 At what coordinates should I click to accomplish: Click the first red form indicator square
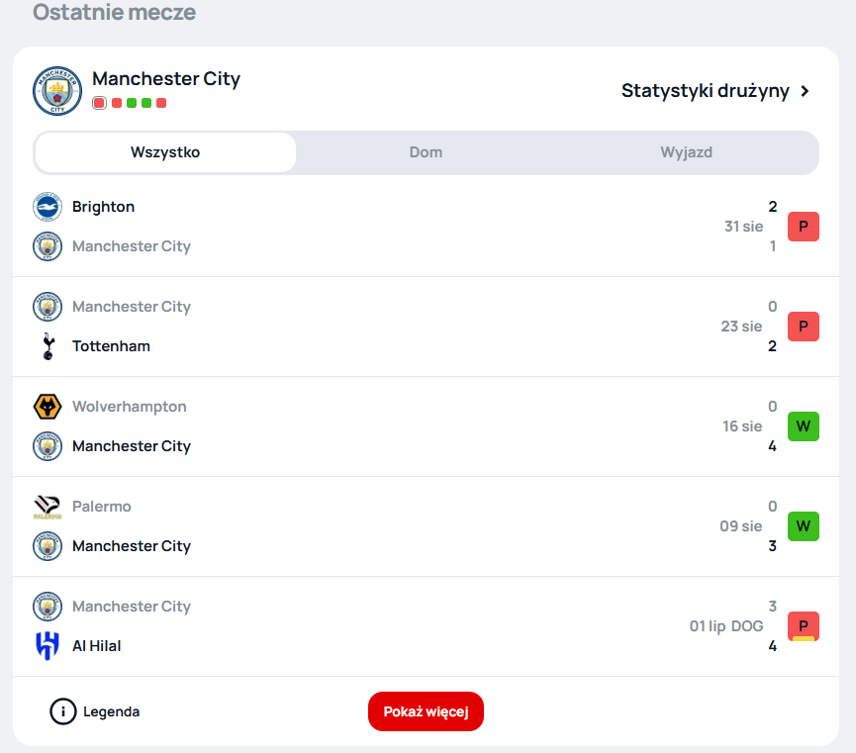tap(99, 103)
